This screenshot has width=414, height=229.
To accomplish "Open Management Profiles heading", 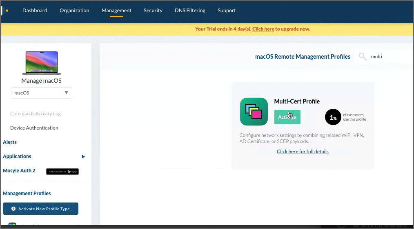I will pyautogui.click(x=27, y=194).
